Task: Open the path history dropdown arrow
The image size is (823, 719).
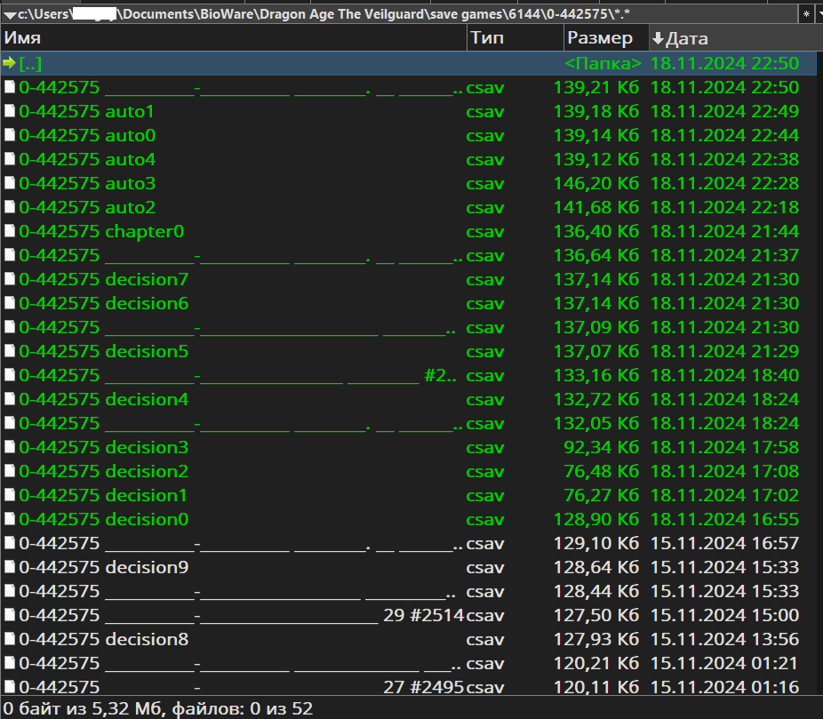Action: pyautogui.click(x=10, y=15)
